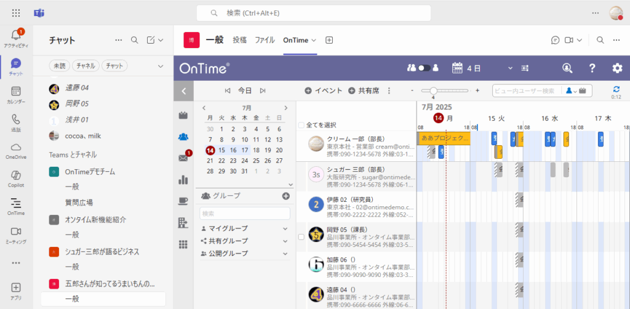Open the オンタイム新機能紹介 team
The height and width of the screenshot is (309, 630).
pyautogui.click(x=95, y=220)
